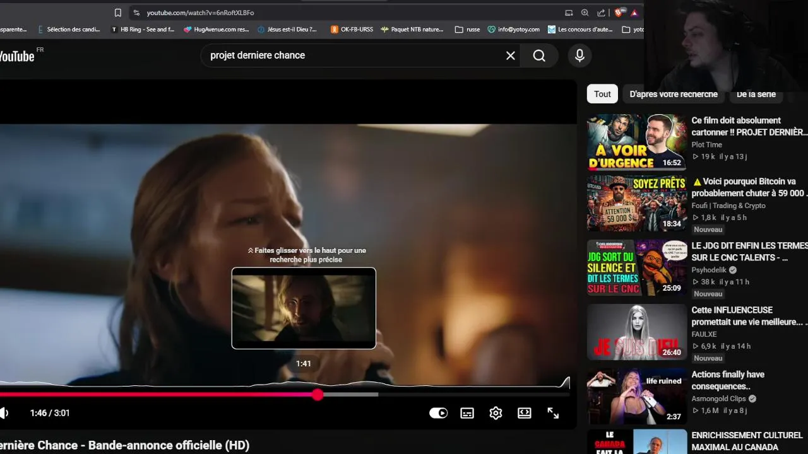Open the 'Plot Time' channel
This screenshot has width=808, height=454.
pyautogui.click(x=706, y=144)
